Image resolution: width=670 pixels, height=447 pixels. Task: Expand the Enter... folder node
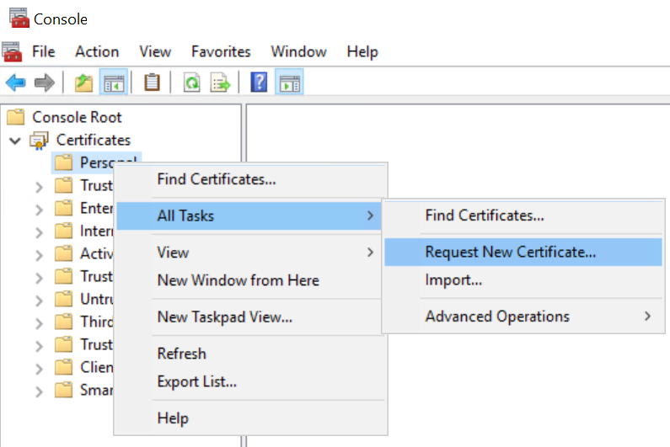point(39,210)
